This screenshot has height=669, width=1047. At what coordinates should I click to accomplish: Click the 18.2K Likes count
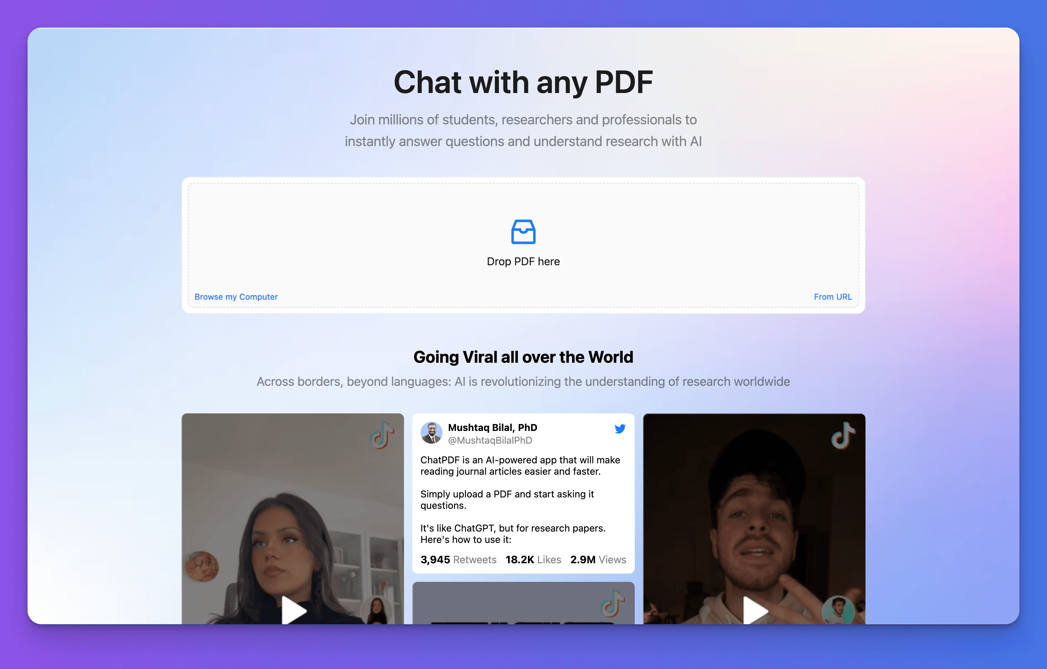tap(533, 559)
